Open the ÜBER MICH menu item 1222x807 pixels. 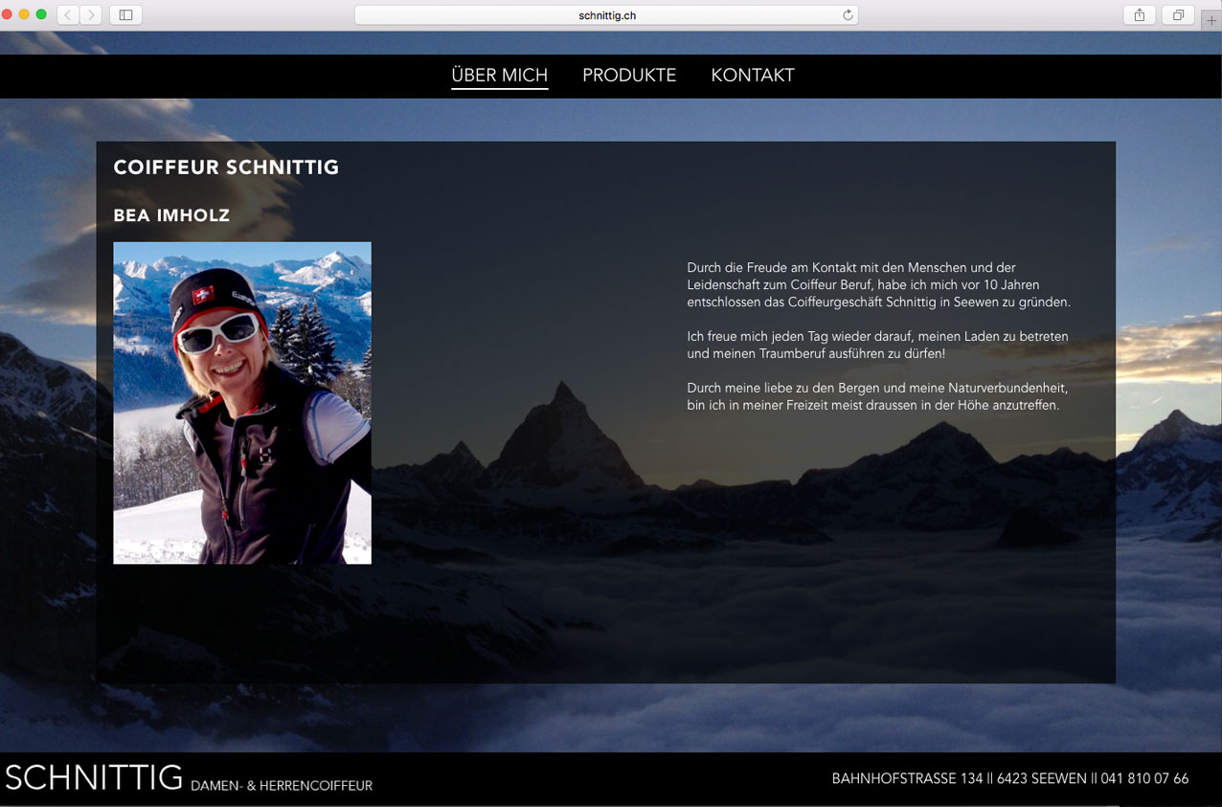tap(499, 76)
